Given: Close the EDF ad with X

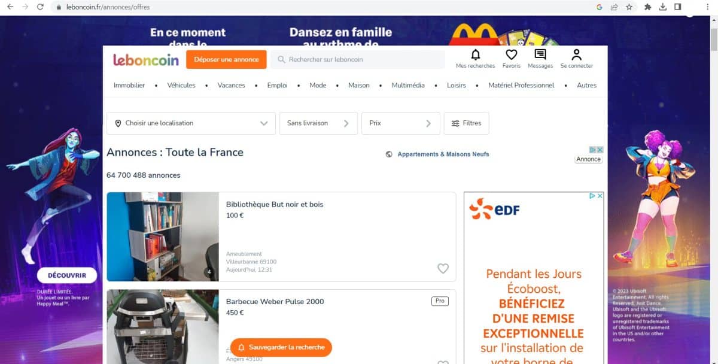Looking at the screenshot, I should coord(600,196).
